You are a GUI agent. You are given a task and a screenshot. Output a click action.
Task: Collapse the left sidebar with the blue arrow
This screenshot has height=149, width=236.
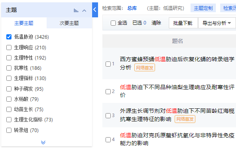coord(95,10)
